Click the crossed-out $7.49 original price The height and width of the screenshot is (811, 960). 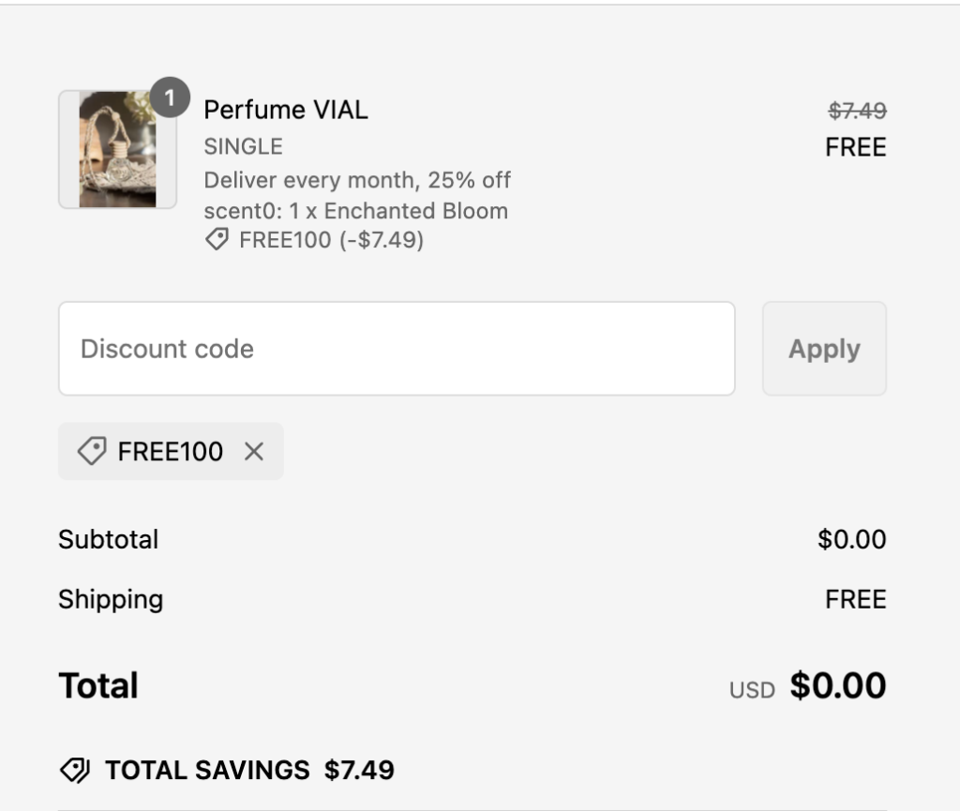tap(857, 111)
